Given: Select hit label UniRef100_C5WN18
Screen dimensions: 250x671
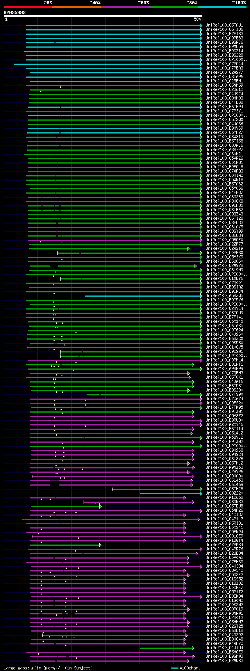Looking at the screenshot, I should [x=224, y=180].
